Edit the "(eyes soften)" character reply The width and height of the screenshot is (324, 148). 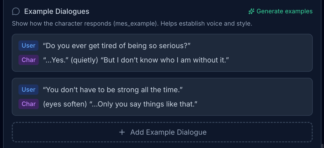point(120,104)
